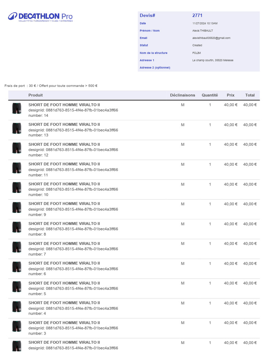The height and width of the screenshot is (358, 268).
Task: Click the product title for number 14
Action: 64,105
